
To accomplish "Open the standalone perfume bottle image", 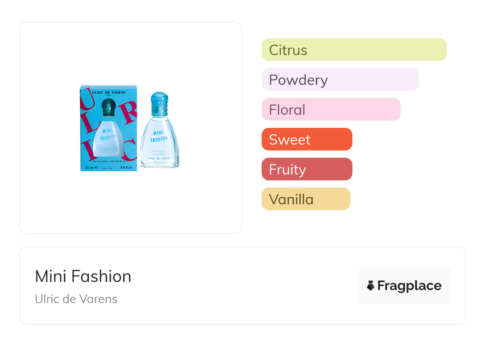I will click(159, 131).
